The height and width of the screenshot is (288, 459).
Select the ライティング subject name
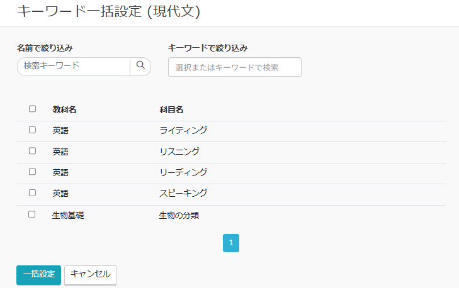click(183, 130)
